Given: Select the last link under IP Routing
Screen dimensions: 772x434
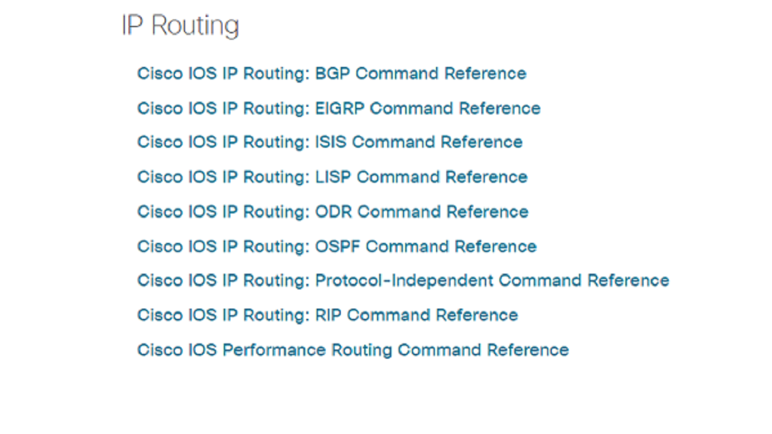Looking at the screenshot, I should (x=353, y=350).
